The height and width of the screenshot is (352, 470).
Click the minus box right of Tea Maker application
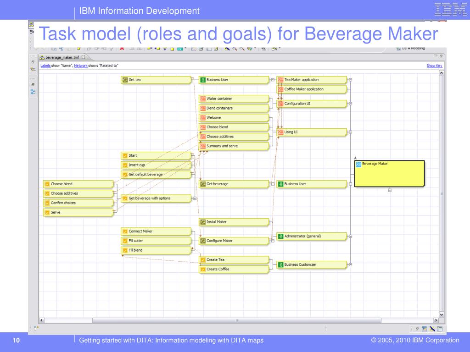point(350,80)
